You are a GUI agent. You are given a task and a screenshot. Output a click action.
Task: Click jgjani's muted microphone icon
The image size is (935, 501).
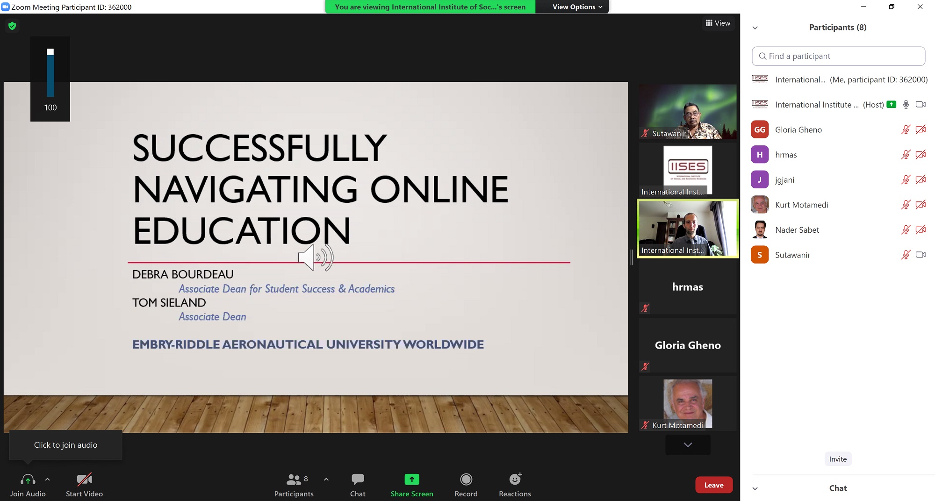(x=906, y=179)
